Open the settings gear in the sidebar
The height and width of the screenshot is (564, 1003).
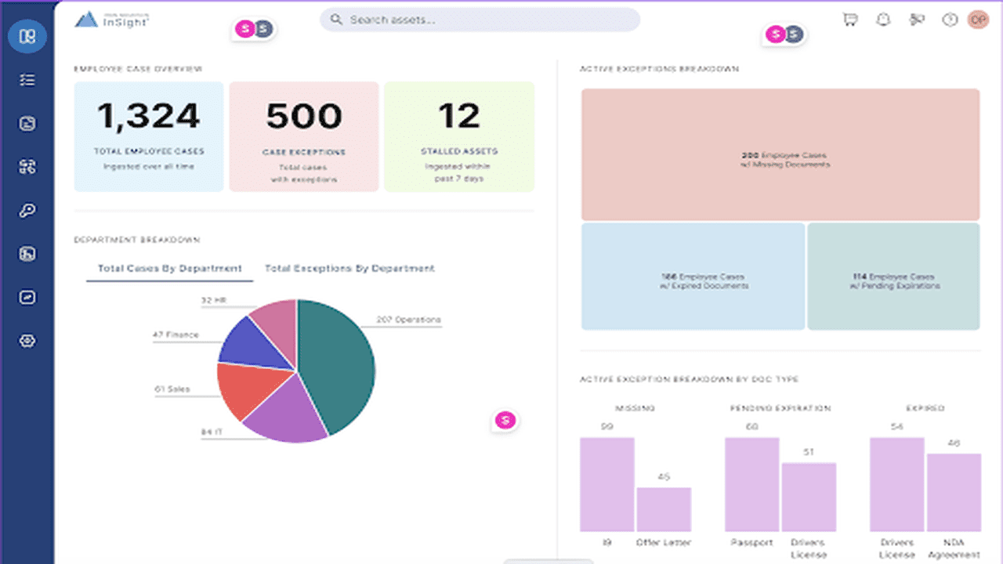pyautogui.click(x=27, y=342)
